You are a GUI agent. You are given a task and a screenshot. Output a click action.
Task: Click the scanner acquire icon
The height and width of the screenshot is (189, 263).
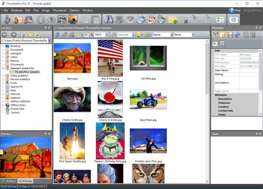point(141,19)
